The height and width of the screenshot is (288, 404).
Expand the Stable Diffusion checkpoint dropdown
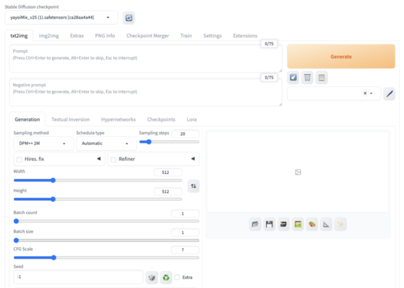point(61,17)
